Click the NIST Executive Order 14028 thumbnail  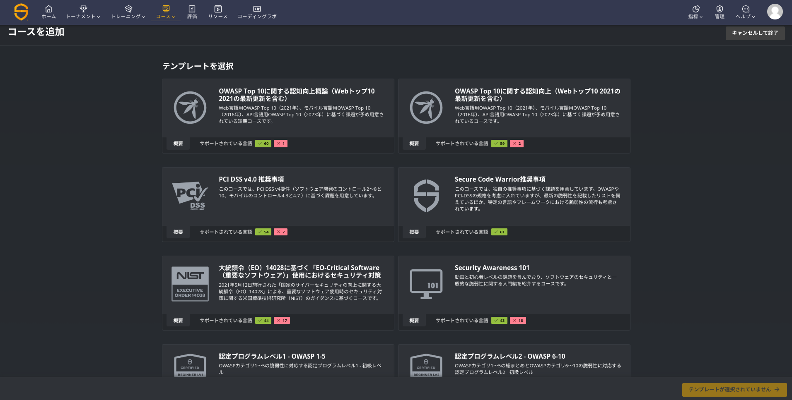coord(190,284)
